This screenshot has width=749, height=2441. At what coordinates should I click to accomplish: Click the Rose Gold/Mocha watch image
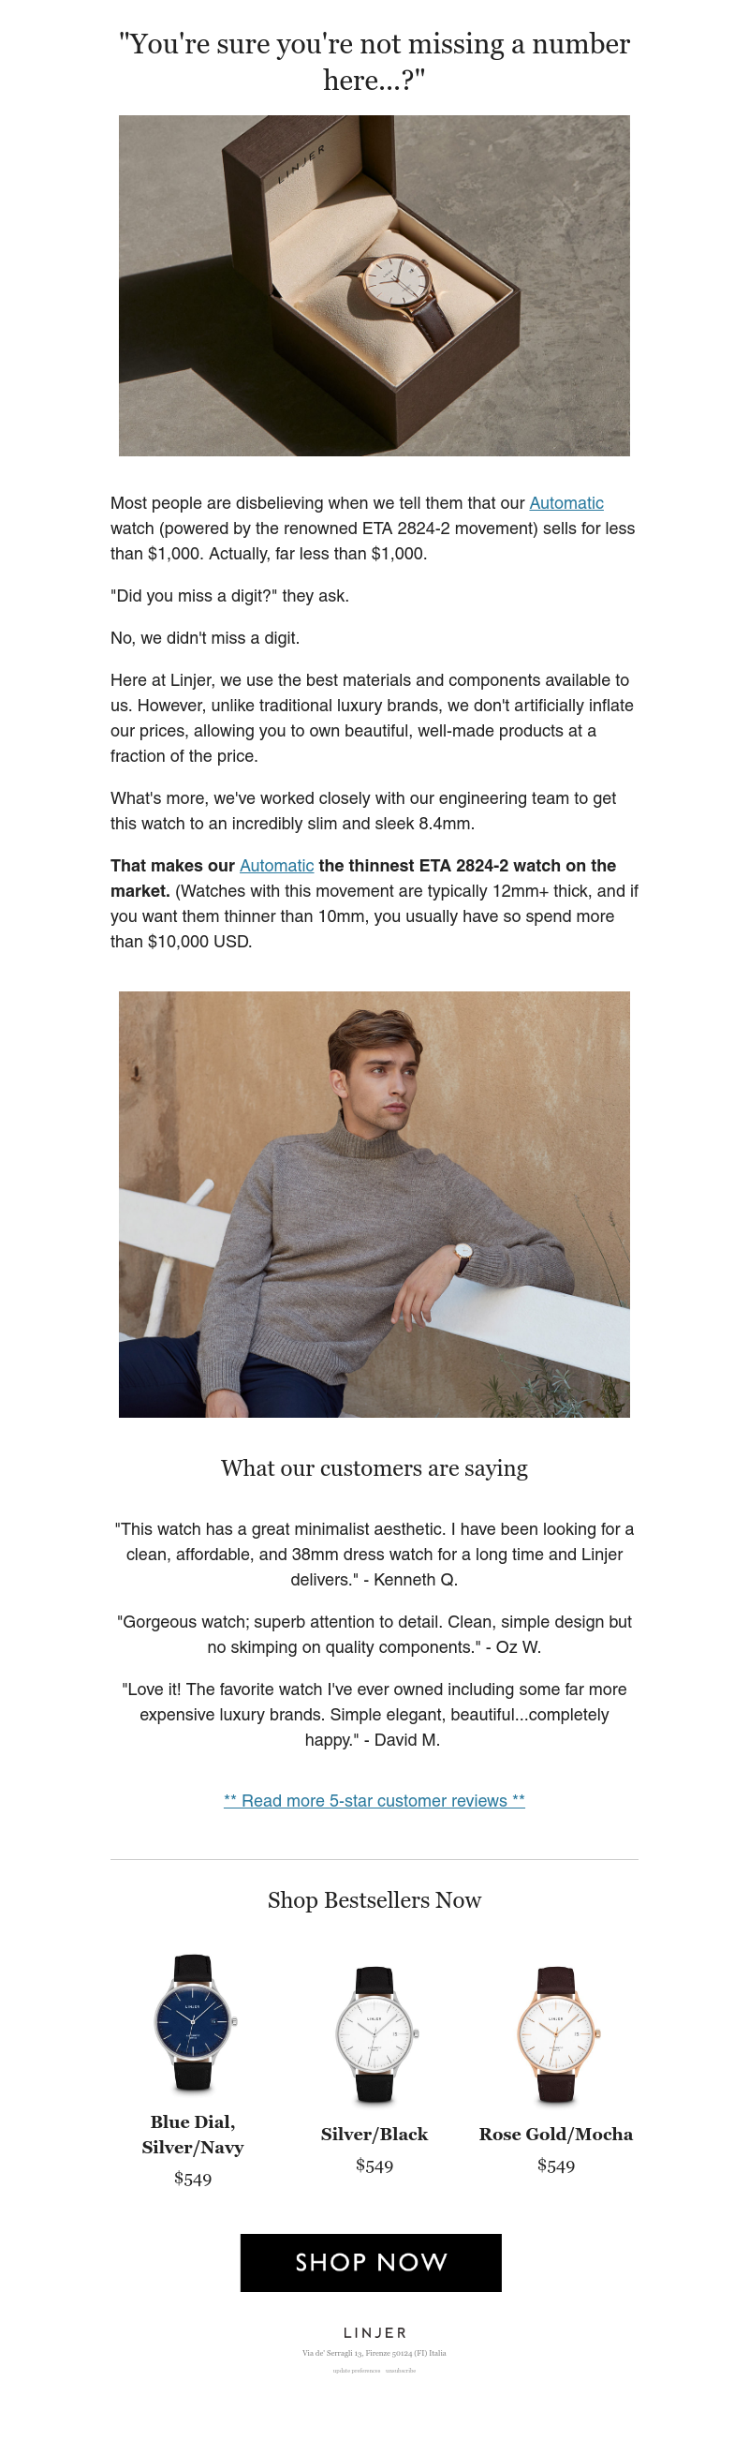[556, 2033]
